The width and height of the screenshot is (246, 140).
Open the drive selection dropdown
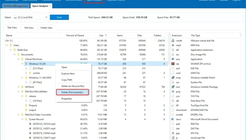(x=46, y=17)
